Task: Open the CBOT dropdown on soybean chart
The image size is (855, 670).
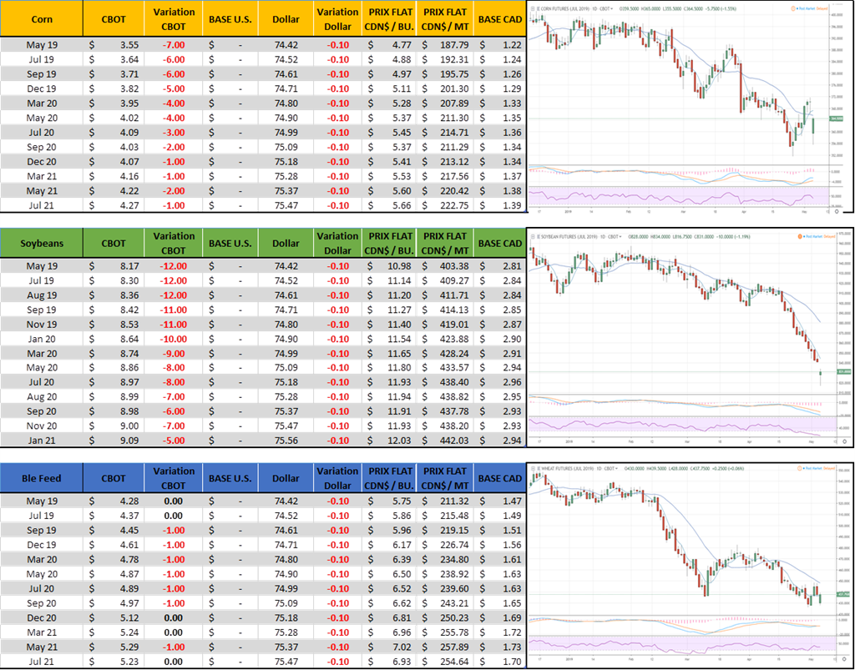Action: click(616, 236)
